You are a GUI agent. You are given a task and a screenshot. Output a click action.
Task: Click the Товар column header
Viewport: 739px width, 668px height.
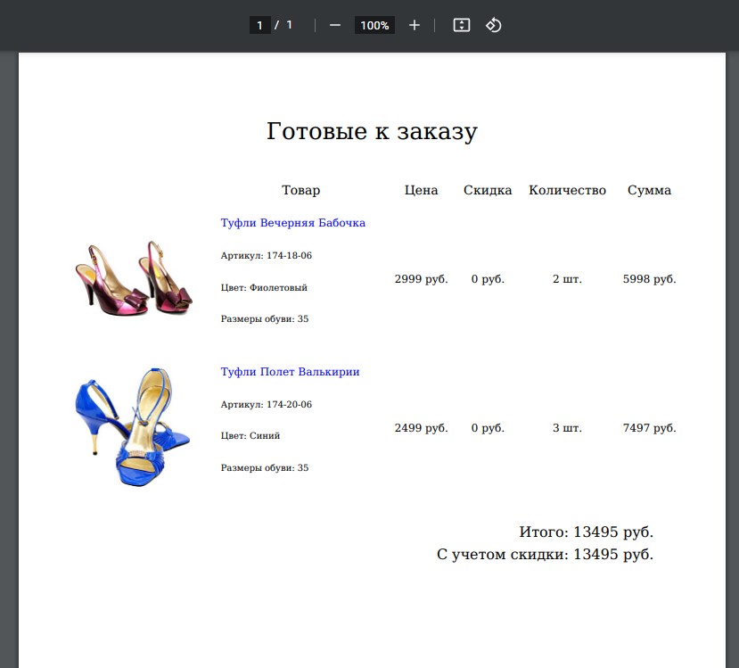point(300,190)
